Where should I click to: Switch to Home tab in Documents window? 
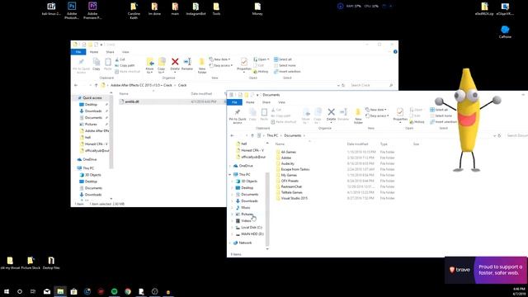pyautogui.click(x=250, y=102)
